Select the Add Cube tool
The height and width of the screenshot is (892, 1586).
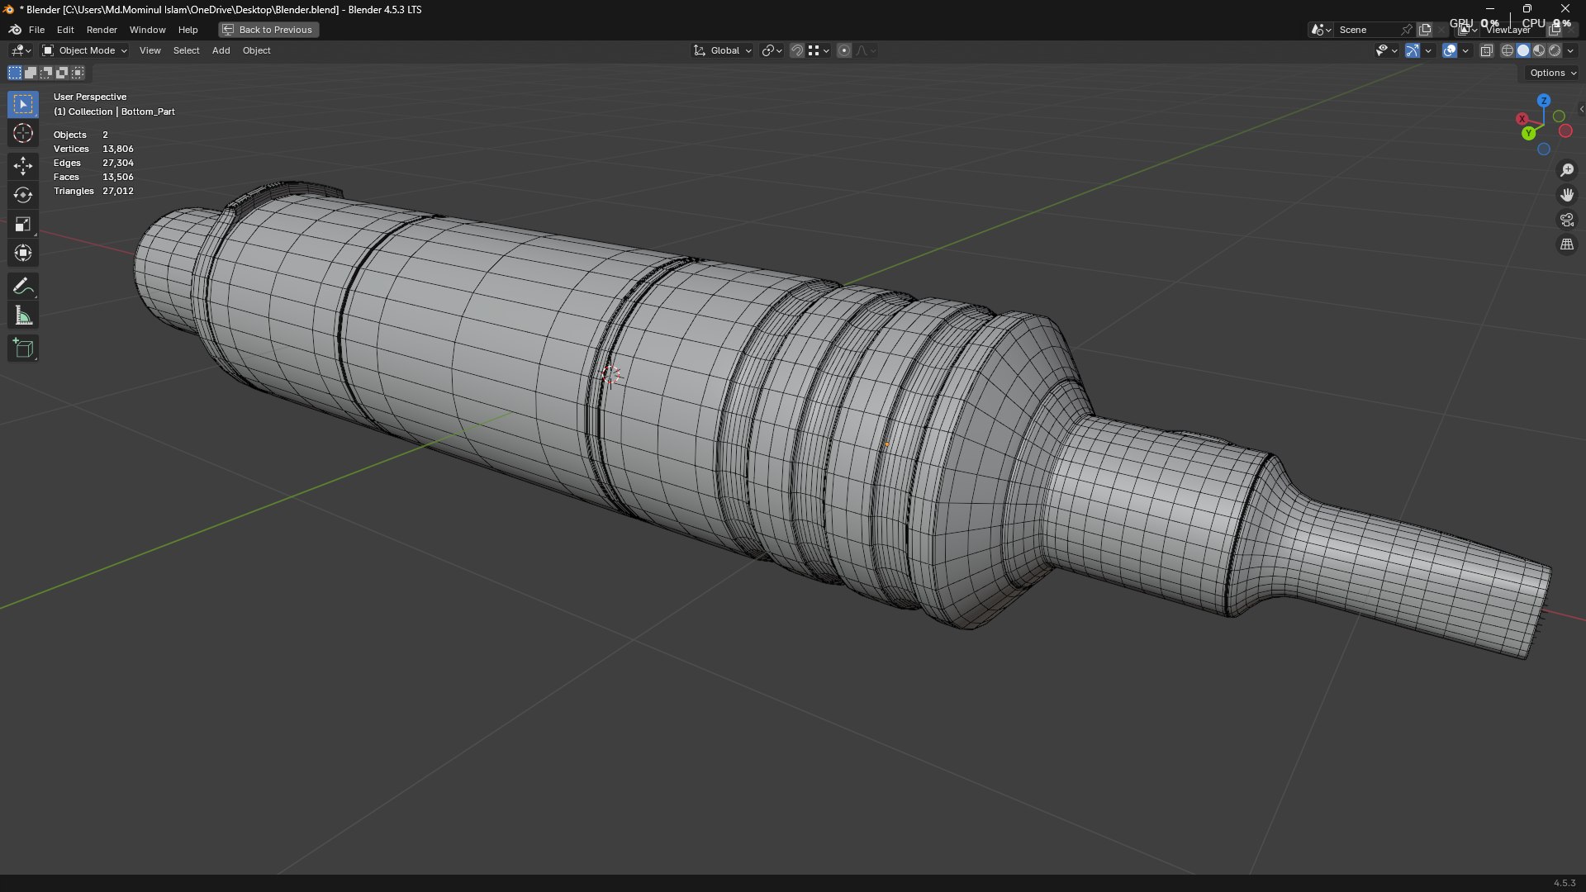[23, 349]
